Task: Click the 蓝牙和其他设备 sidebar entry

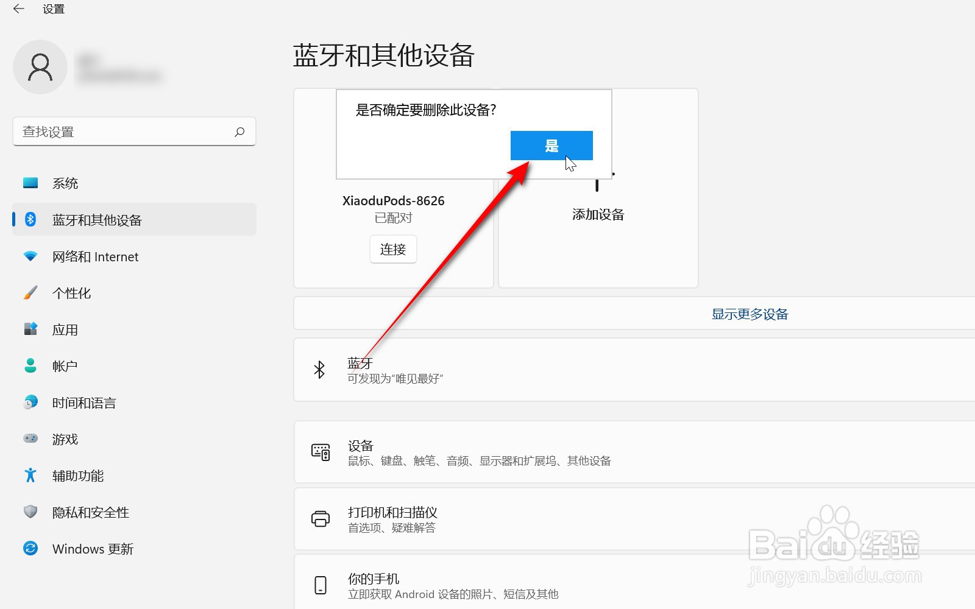Action: (97, 220)
